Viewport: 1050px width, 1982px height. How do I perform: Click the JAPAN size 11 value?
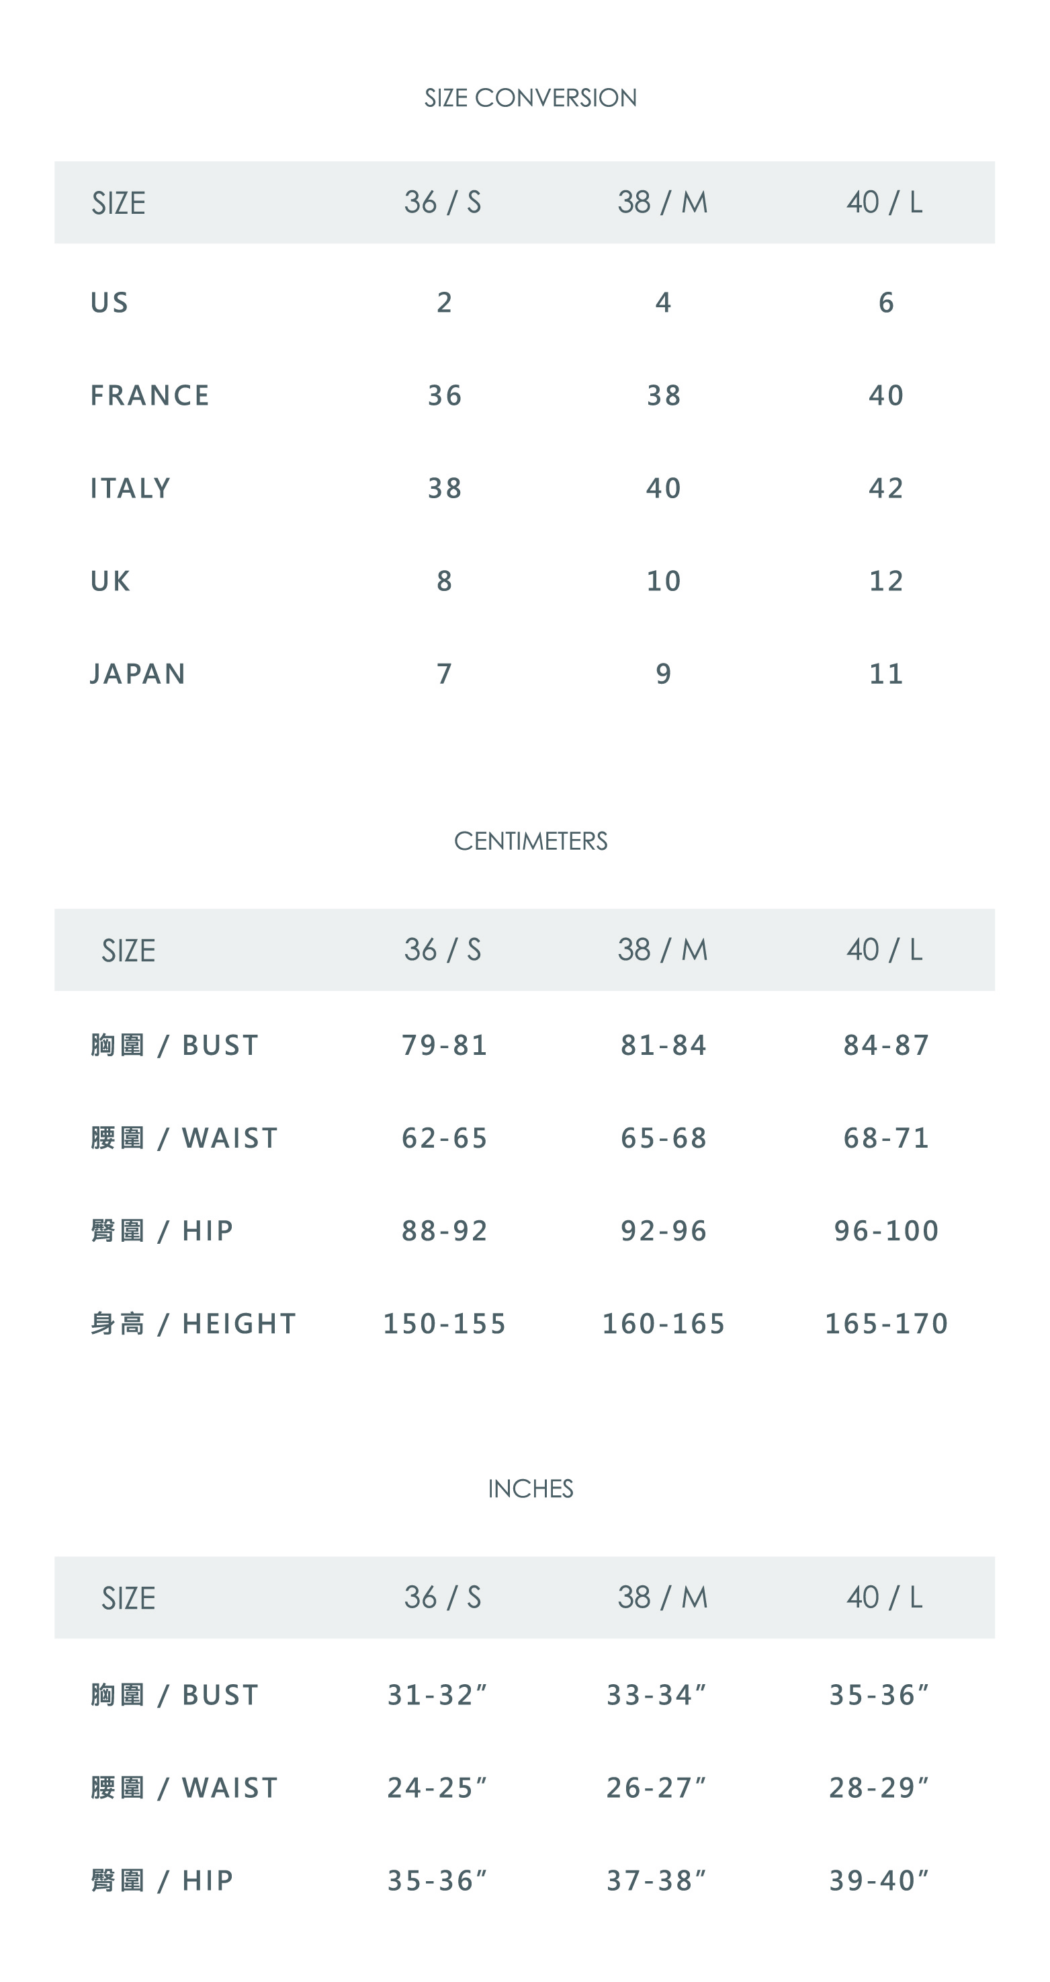click(x=886, y=674)
